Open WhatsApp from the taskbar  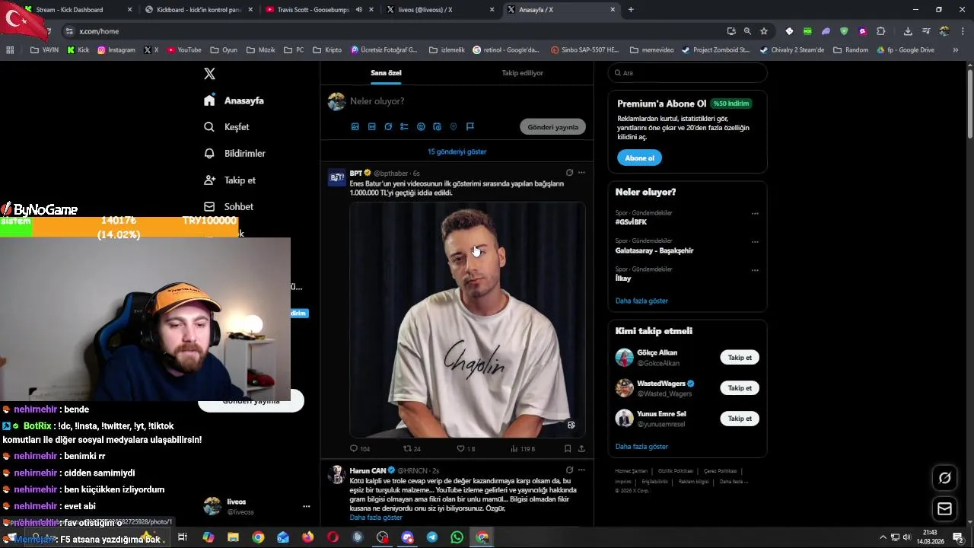[457, 537]
